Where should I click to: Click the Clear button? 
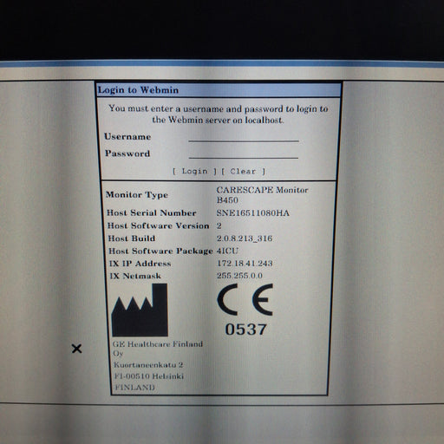243,171
